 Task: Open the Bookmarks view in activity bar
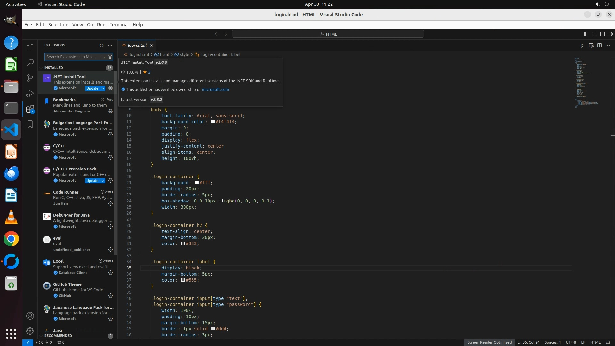pos(30,124)
